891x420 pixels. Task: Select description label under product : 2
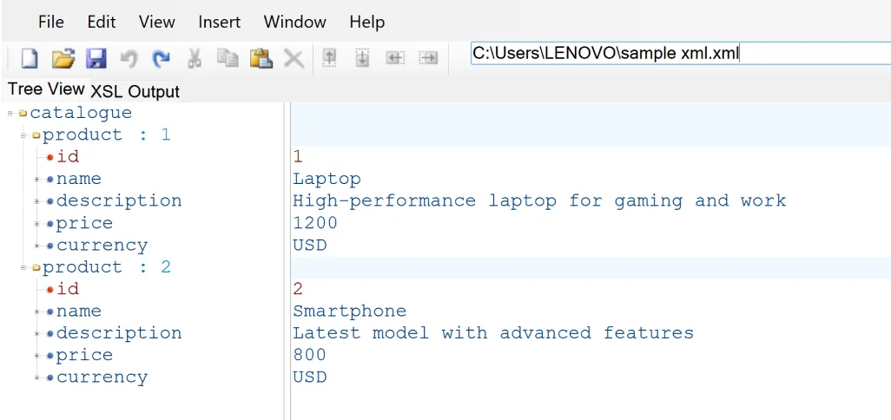point(119,333)
